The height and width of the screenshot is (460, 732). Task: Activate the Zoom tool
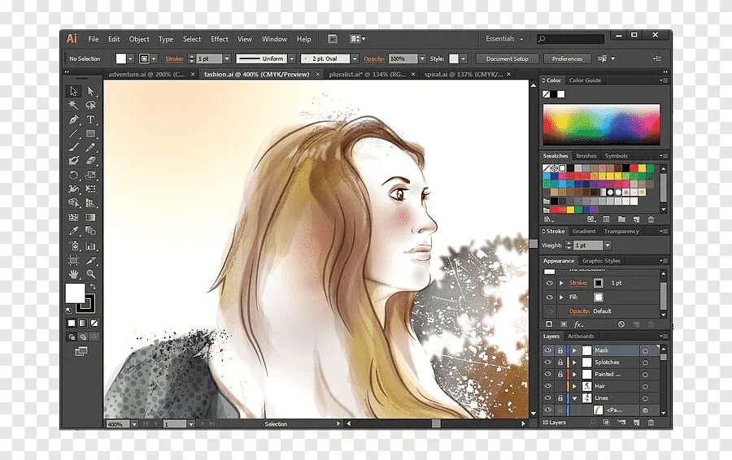point(90,274)
